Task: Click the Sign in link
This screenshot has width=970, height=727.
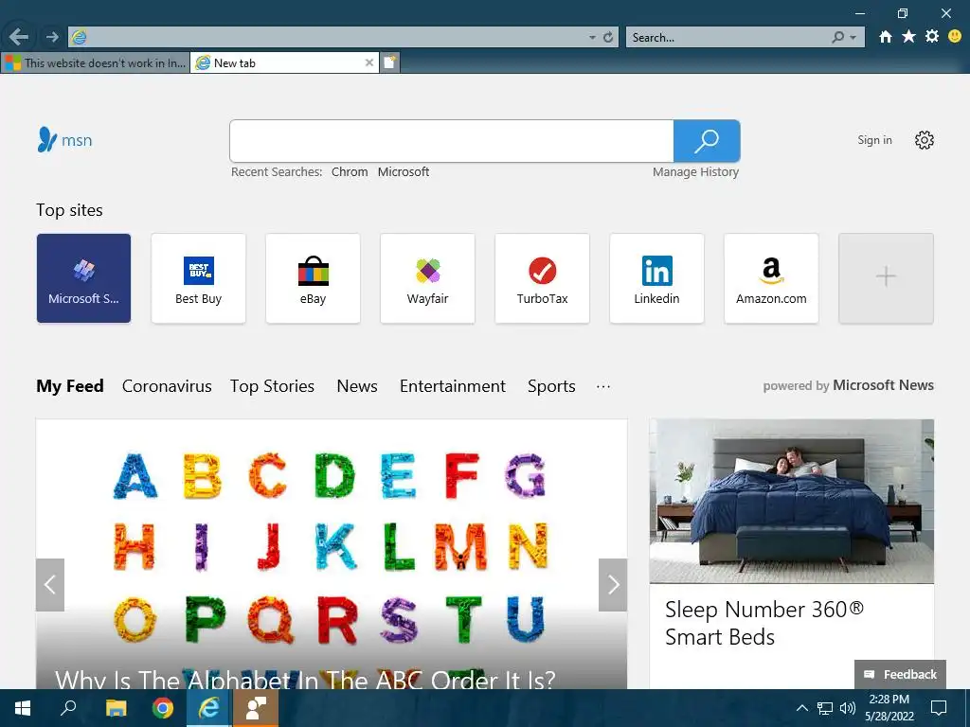Action: 874,140
